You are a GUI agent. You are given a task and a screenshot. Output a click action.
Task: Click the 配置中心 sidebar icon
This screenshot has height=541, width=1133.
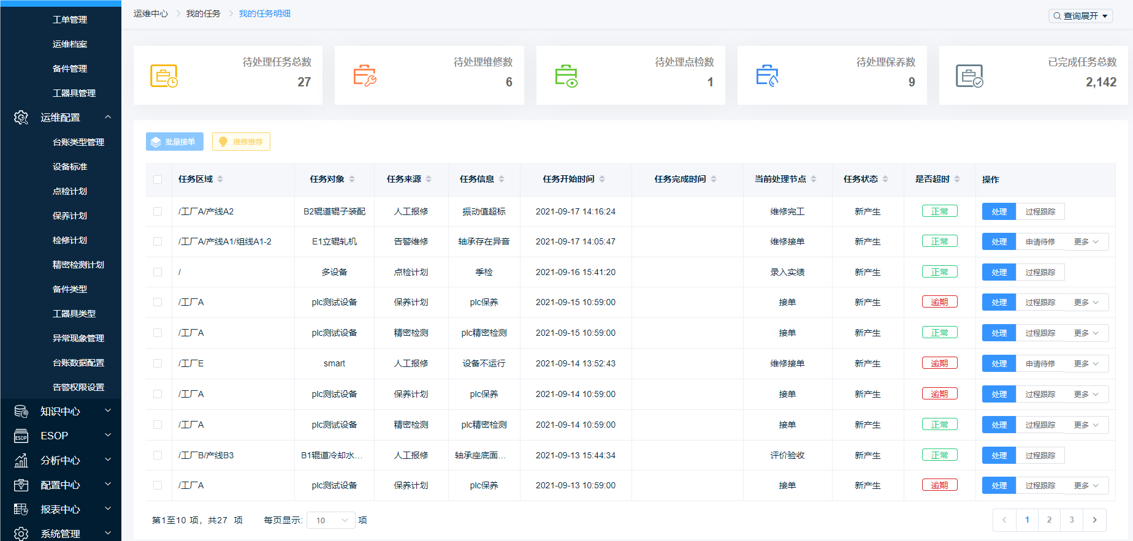[21, 485]
